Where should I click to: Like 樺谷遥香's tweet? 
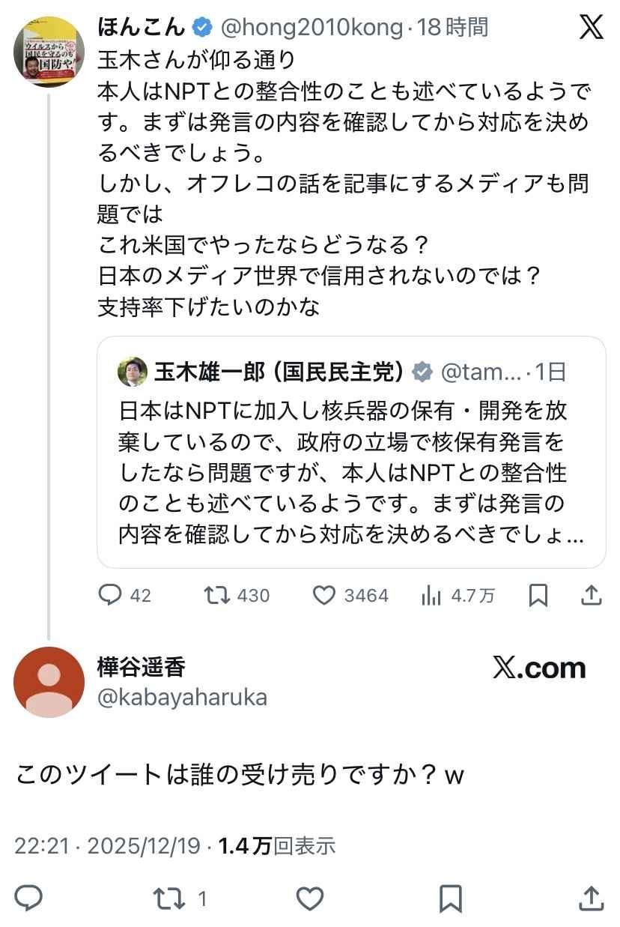coord(310,897)
